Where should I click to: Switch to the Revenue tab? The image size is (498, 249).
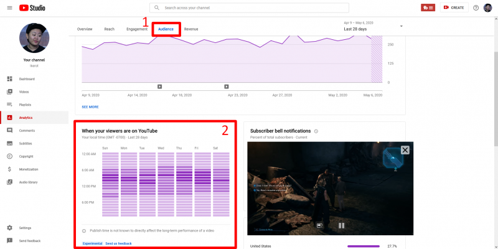[191, 29]
